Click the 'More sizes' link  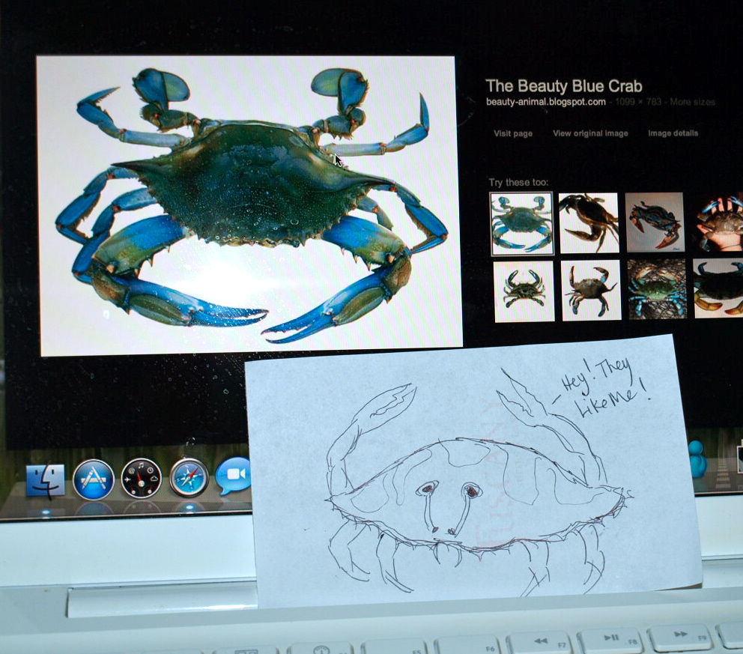tap(692, 102)
